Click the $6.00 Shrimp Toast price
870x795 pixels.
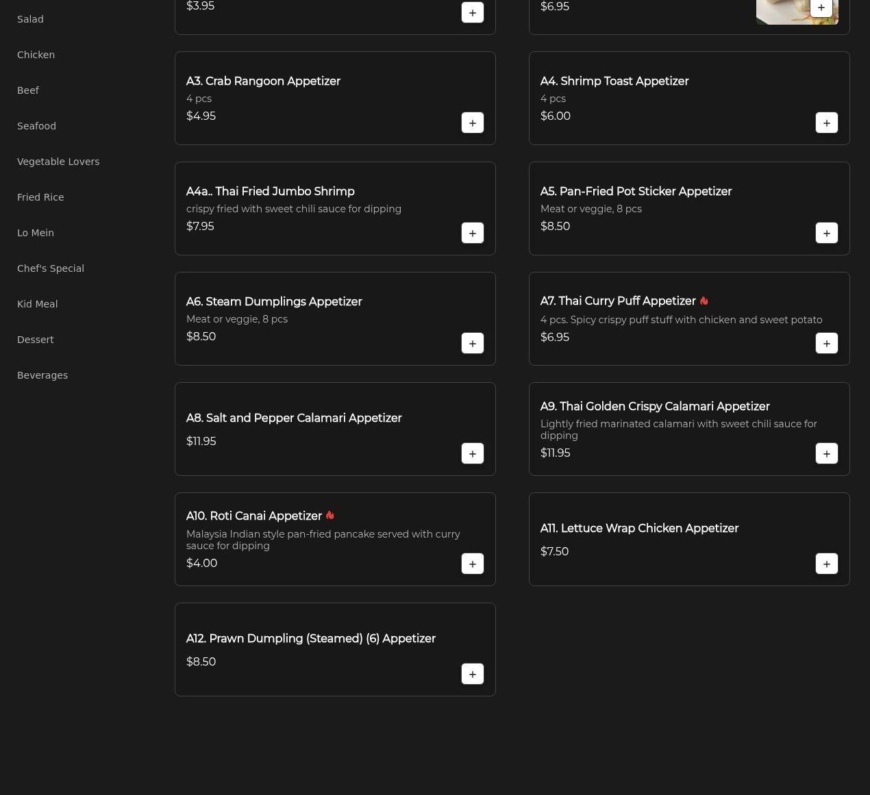[x=556, y=116]
